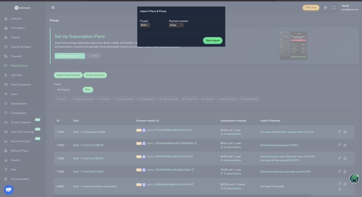
Task: Toggle the Currency column chip
Action: coord(207,99)
